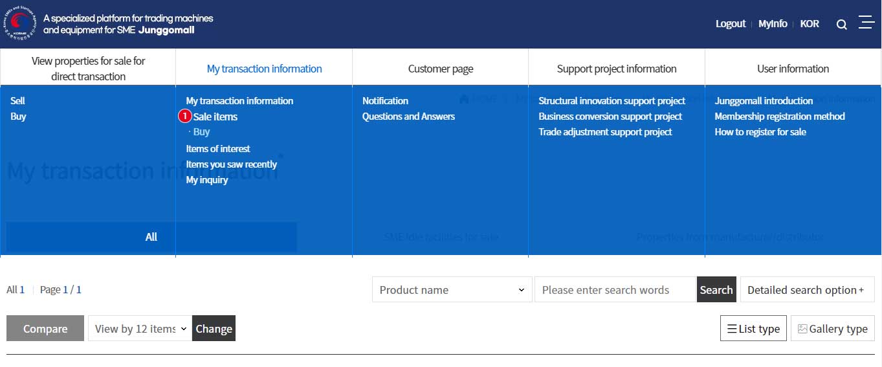Open MyInfo in the header

(773, 24)
